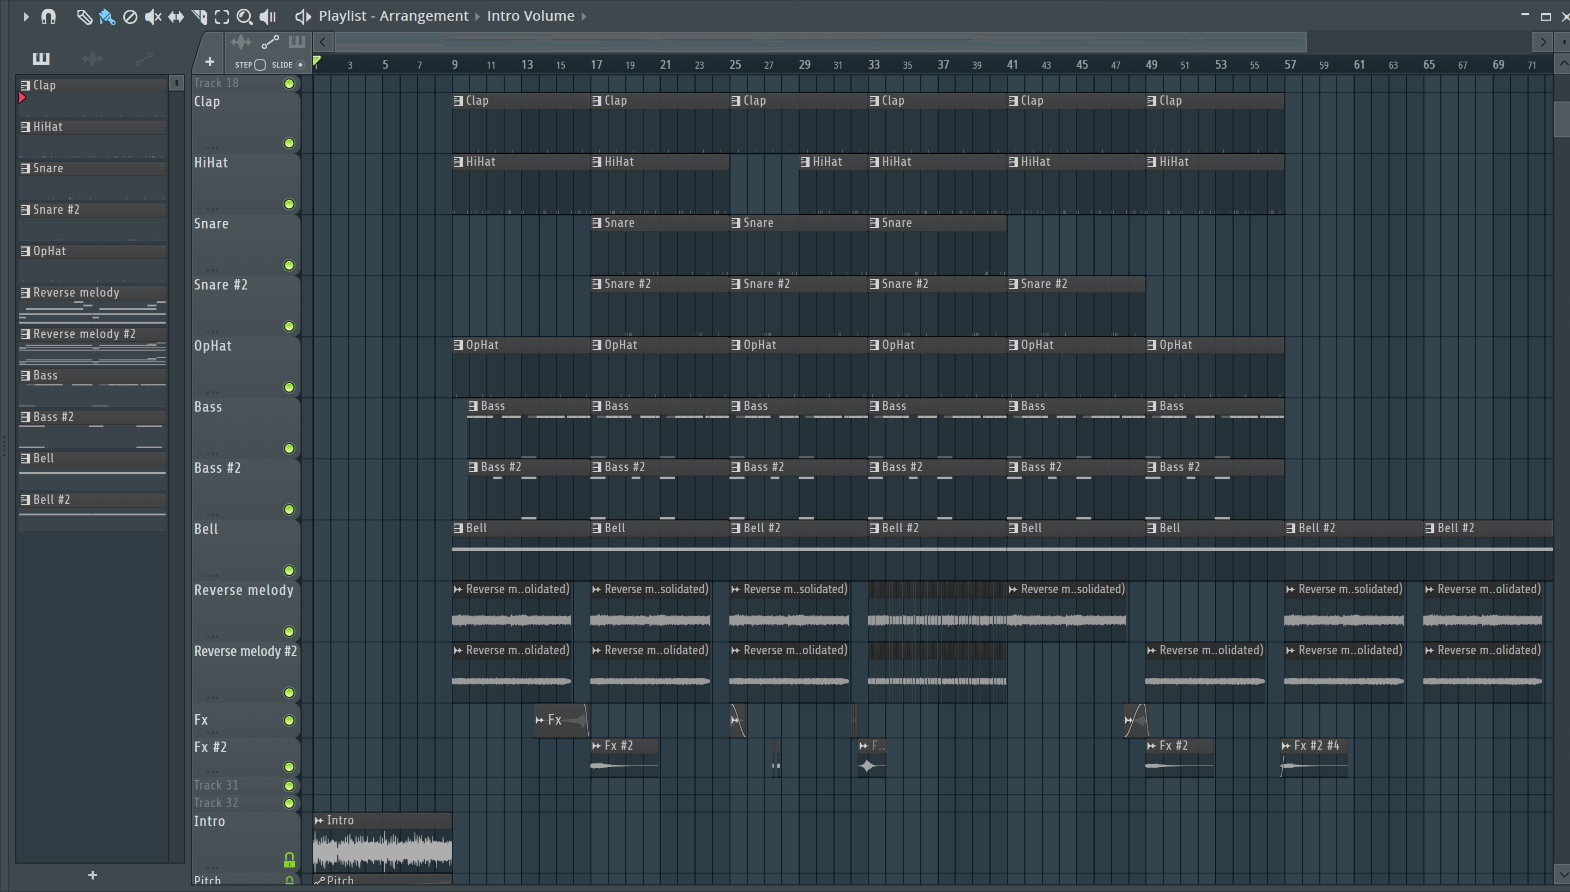The height and width of the screenshot is (892, 1570).
Task: Click the playhead marker at bar 1
Action: pyautogui.click(x=317, y=61)
